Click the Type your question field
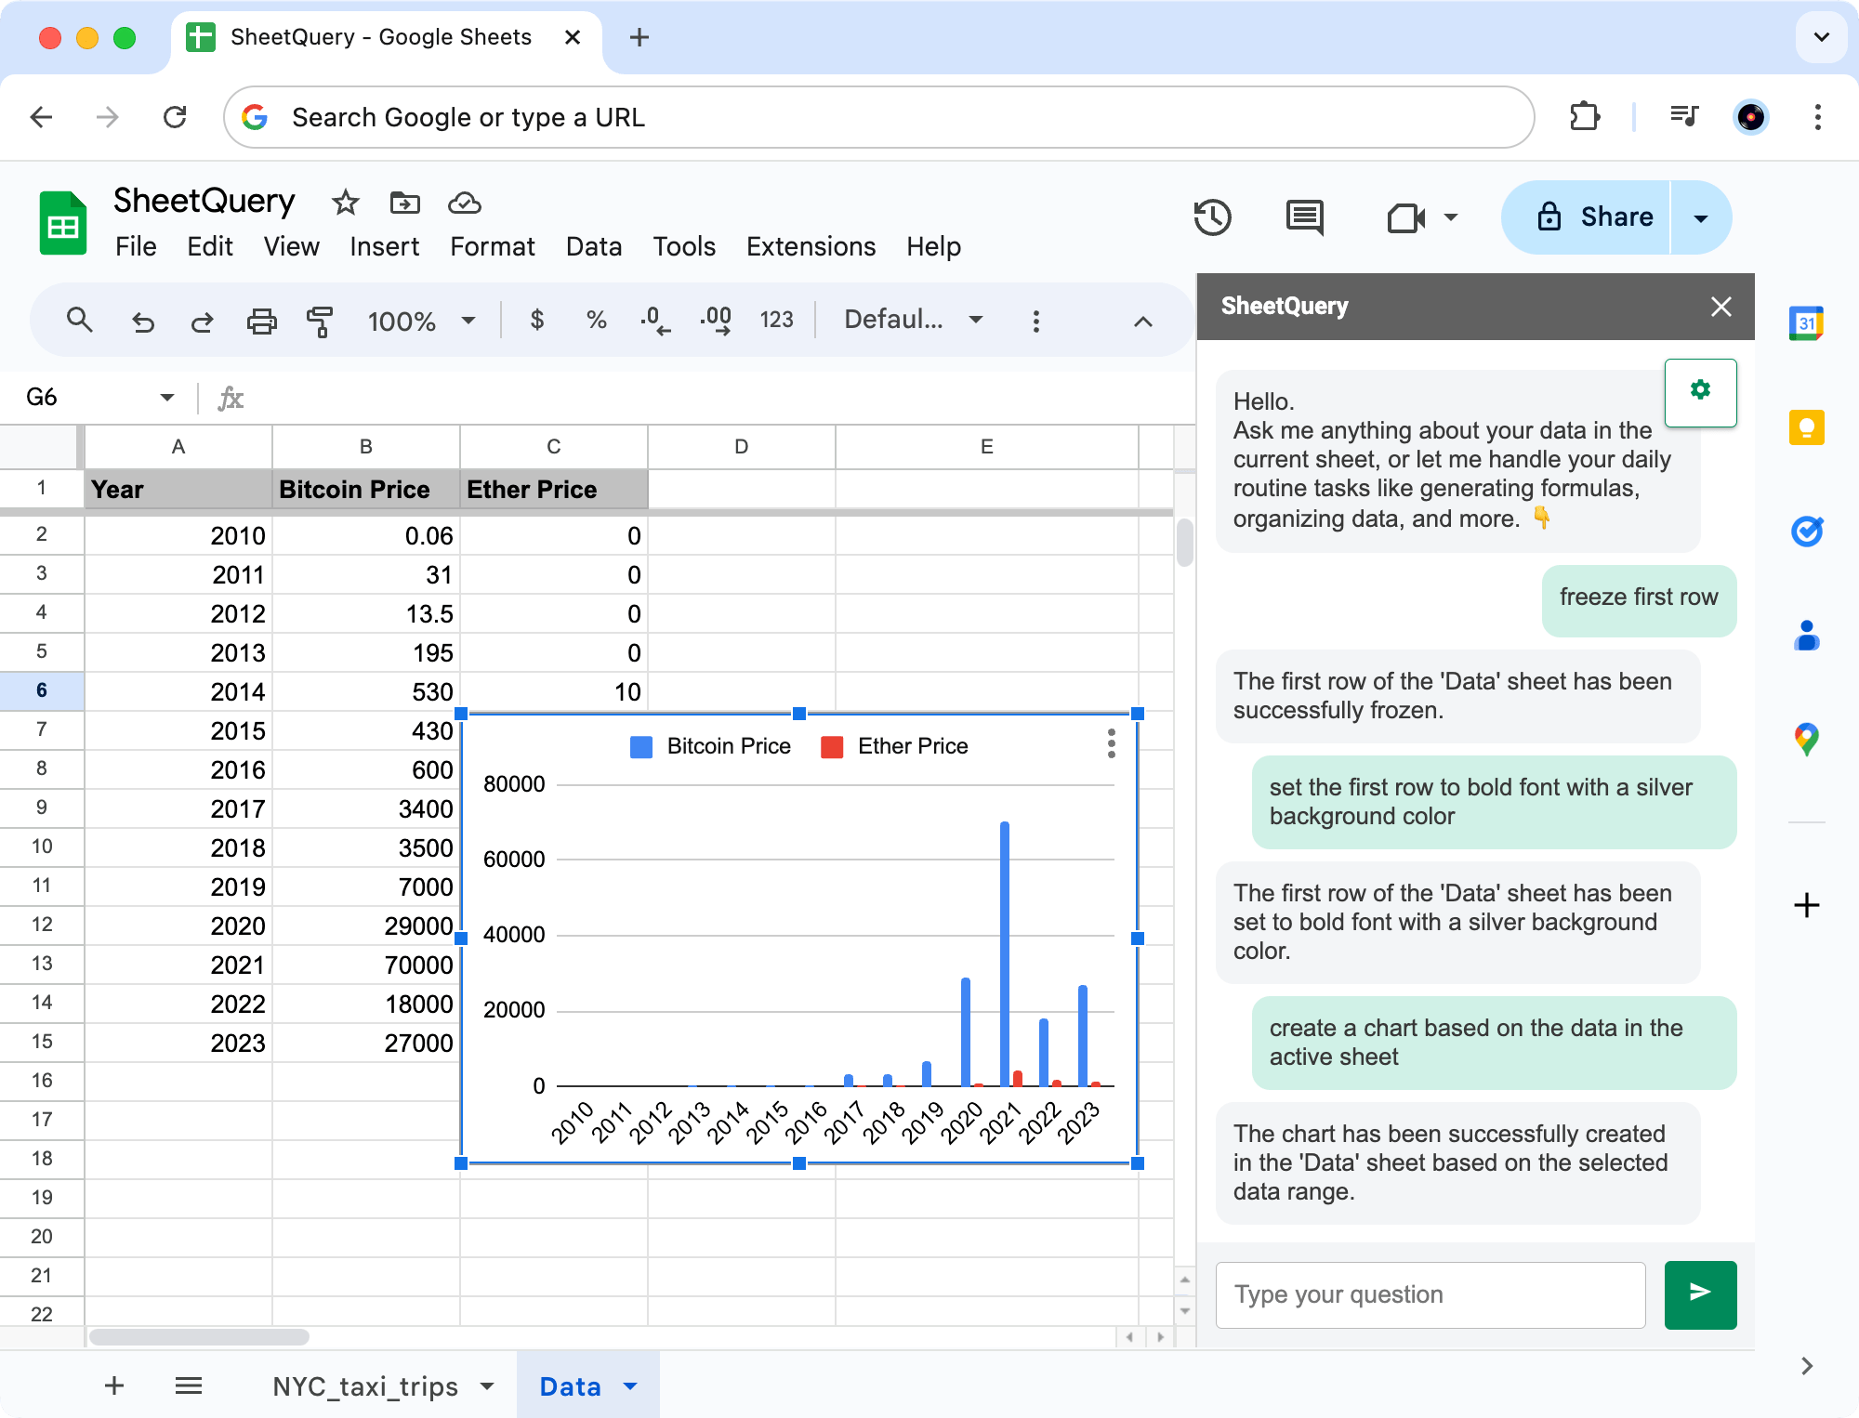1859x1418 pixels. pyautogui.click(x=1431, y=1294)
